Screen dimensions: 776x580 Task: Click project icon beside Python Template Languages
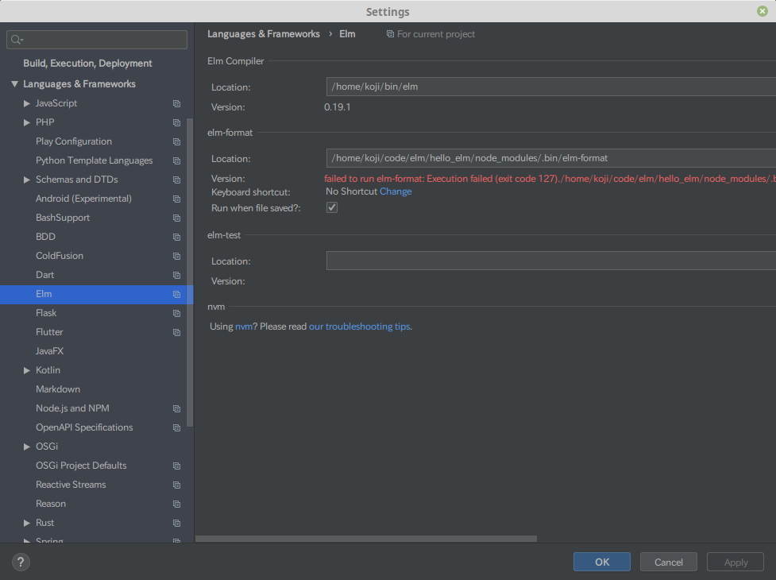176,160
